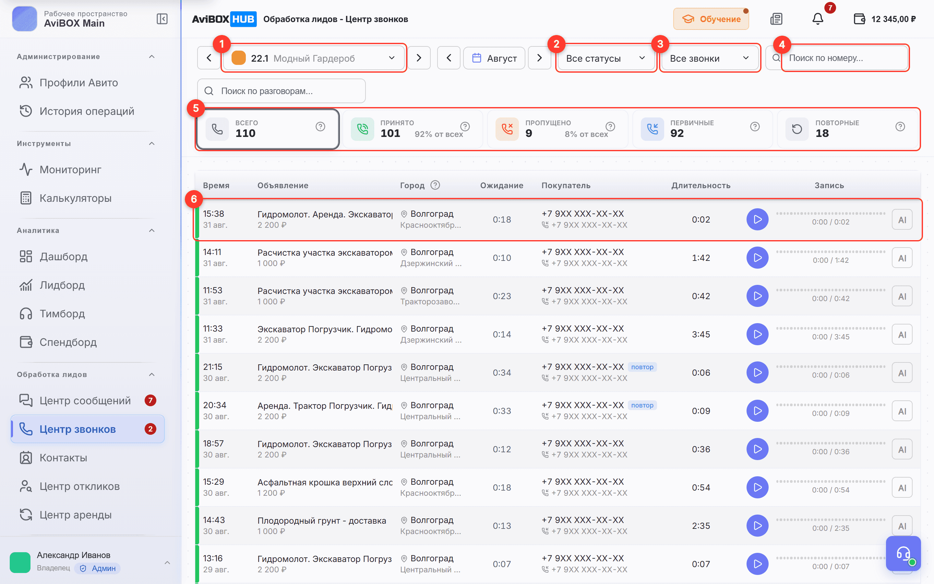The image size is (934, 584).
Task: Open AI analysis for the 11:53 call
Action: tap(902, 296)
